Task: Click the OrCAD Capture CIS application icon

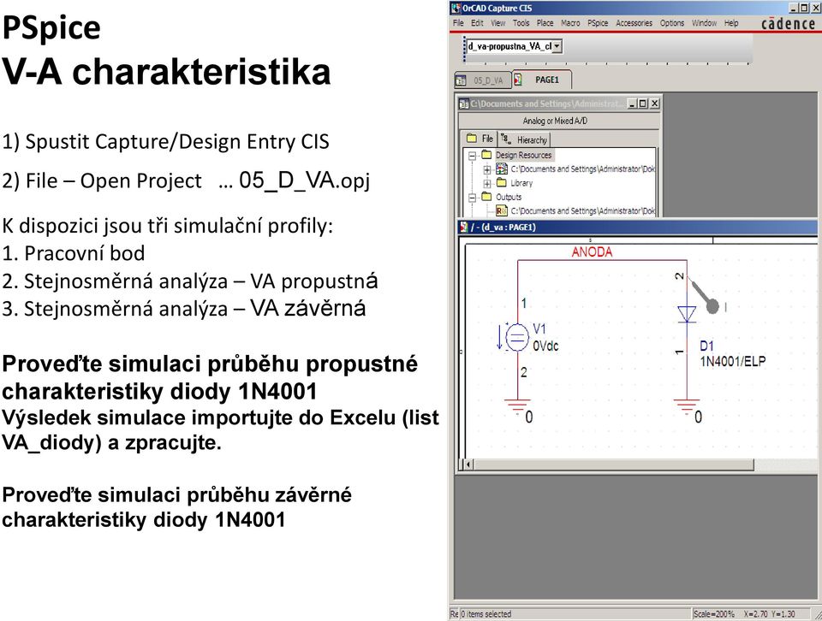Action: pyautogui.click(x=456, y=8)
